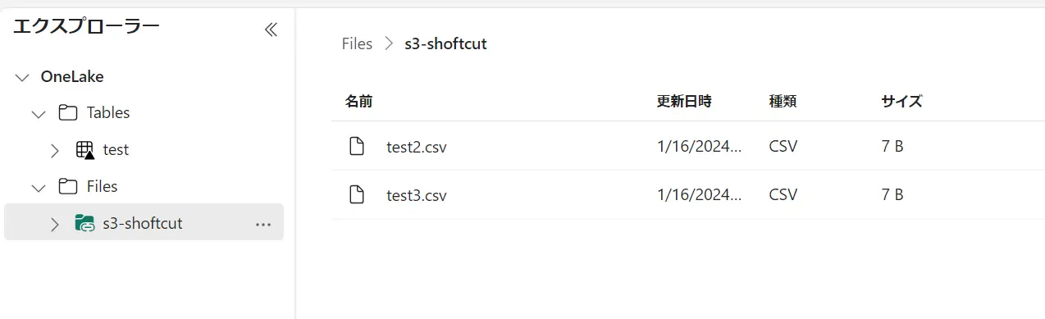1045x319 pixels.
Task: Collapse the Files folder chevron
Action: [38, 188]
